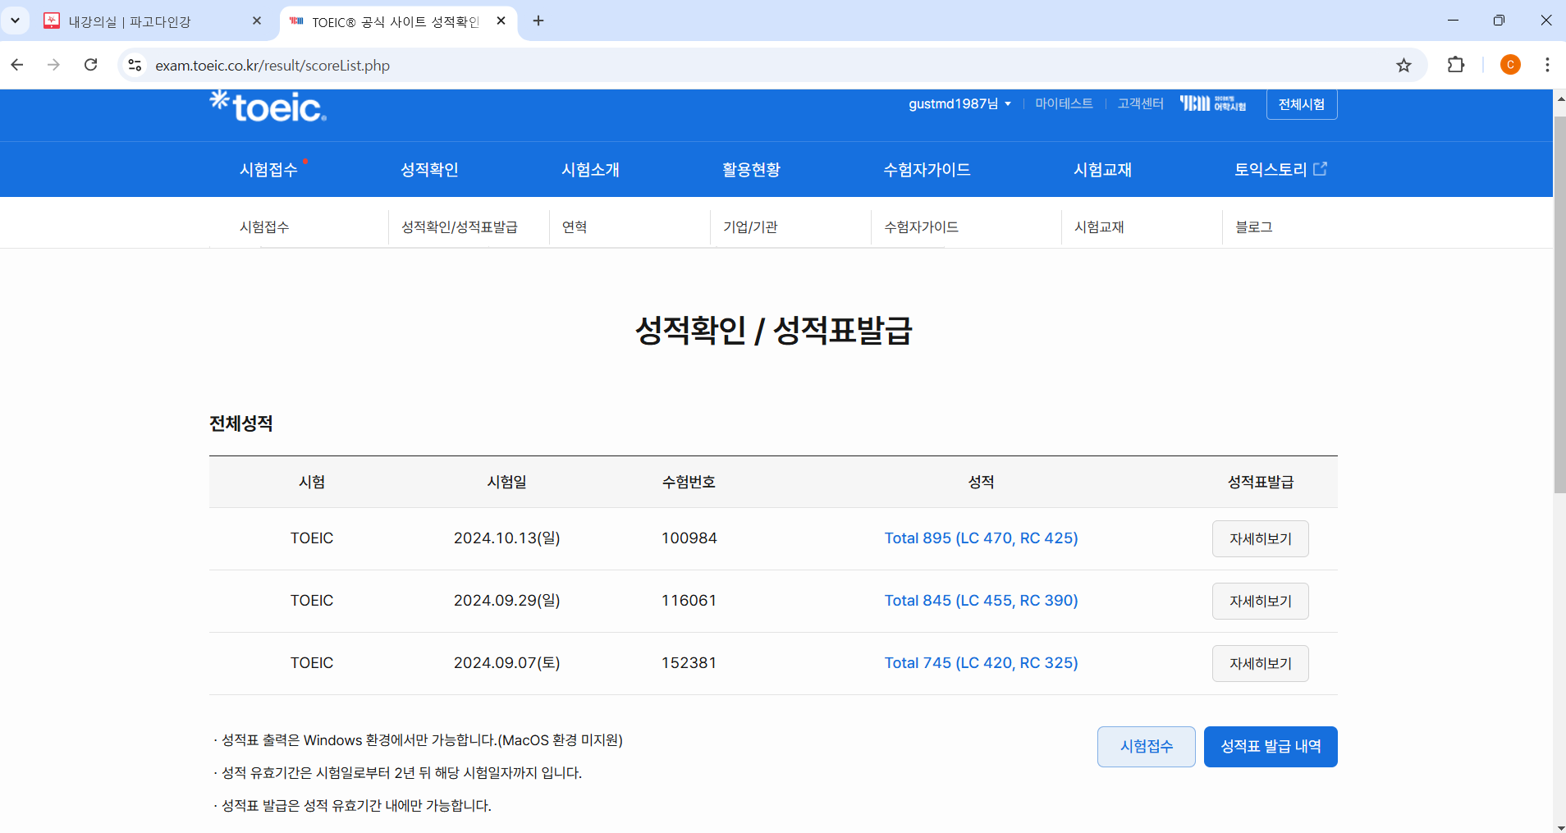Open the orange Chrome profile avatar
This screenshot has height=833, width=1566.
(x=1510, y=65)
